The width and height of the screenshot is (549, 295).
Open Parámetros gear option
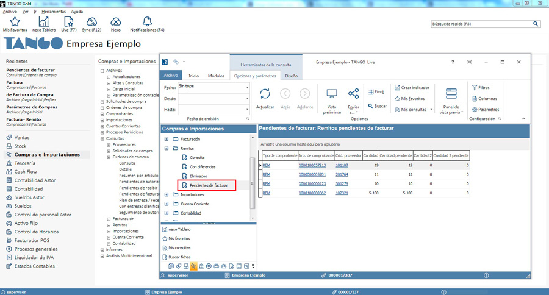[x=486, y=110]
